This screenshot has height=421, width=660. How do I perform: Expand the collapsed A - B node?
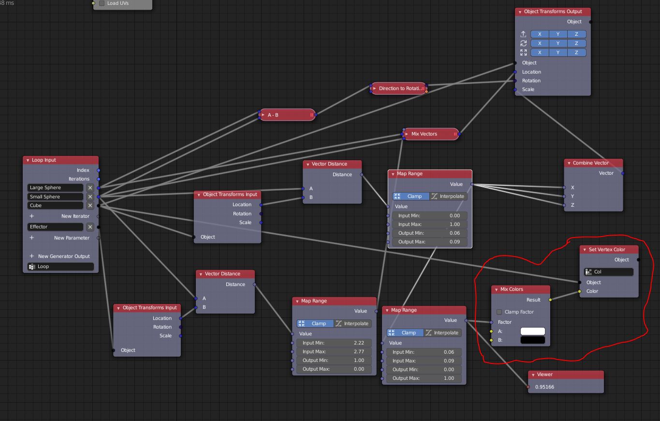[x=263, y=115]
